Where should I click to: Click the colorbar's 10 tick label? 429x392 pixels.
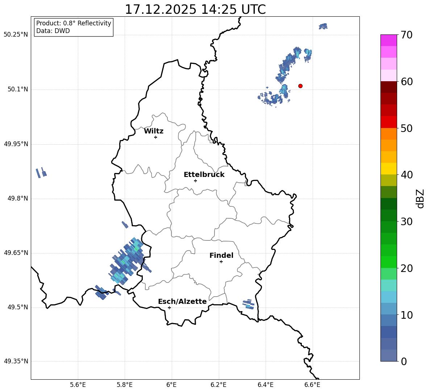[407, 315]
